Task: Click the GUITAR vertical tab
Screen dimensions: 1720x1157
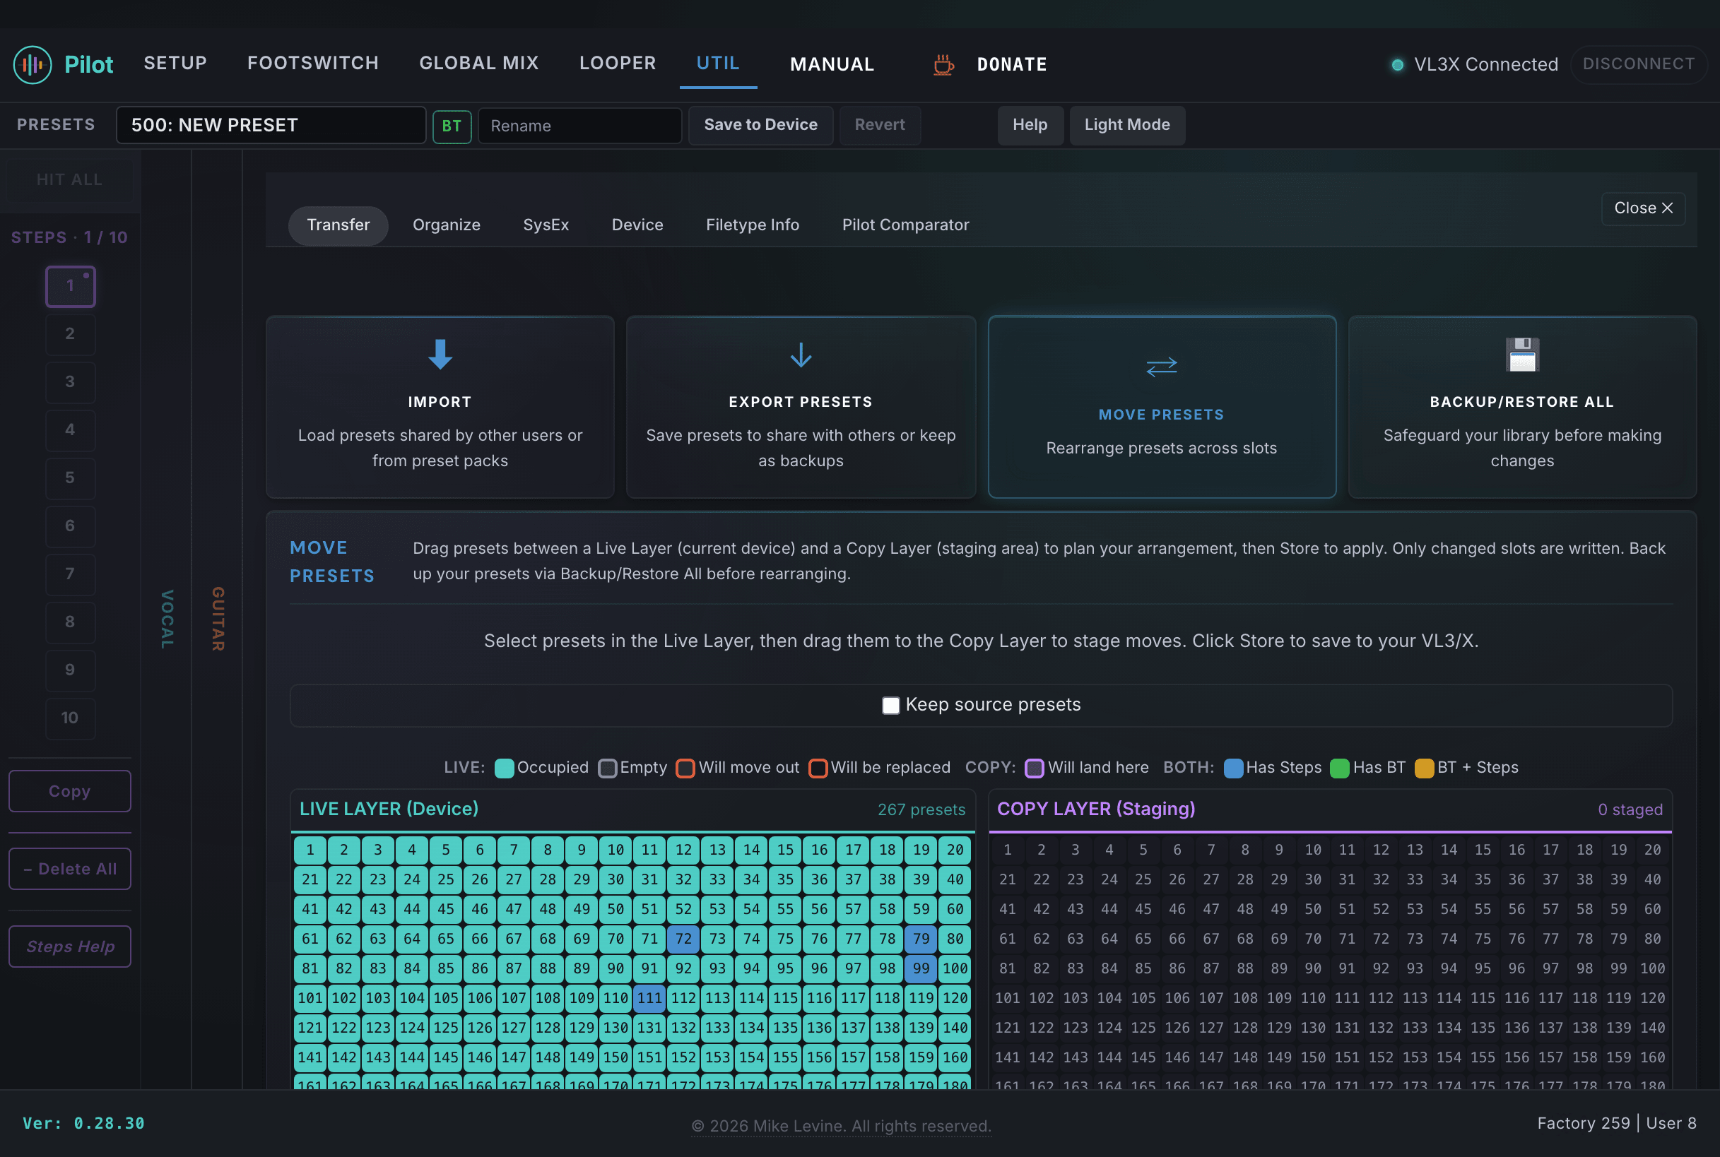Action: click(217, 619)
